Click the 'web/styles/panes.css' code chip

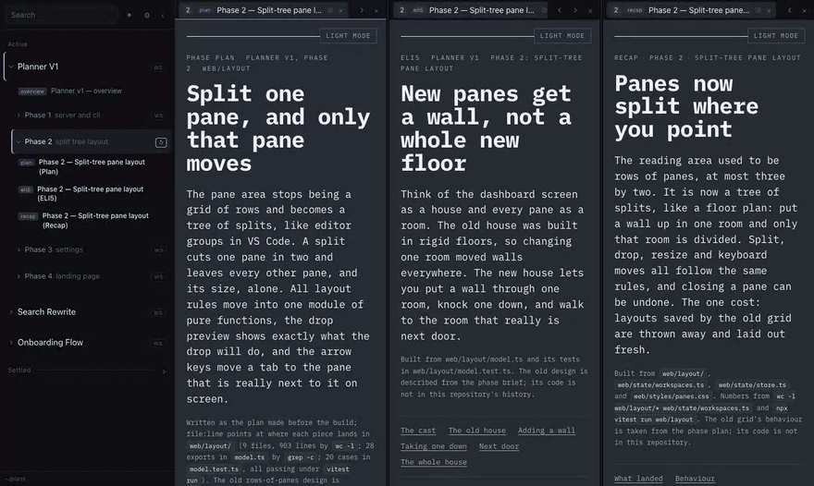[671, 396]
